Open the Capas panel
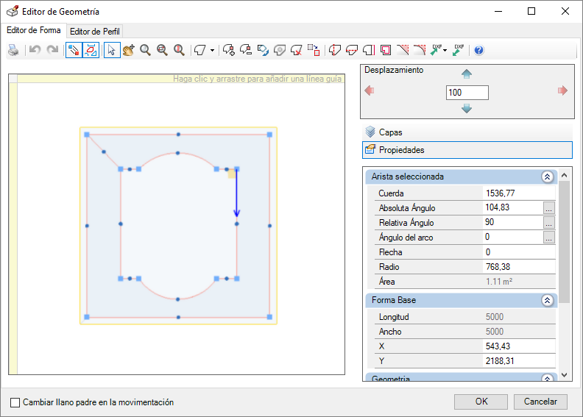The height and width of the screenshot is (417, 583). tap(390, 132)
